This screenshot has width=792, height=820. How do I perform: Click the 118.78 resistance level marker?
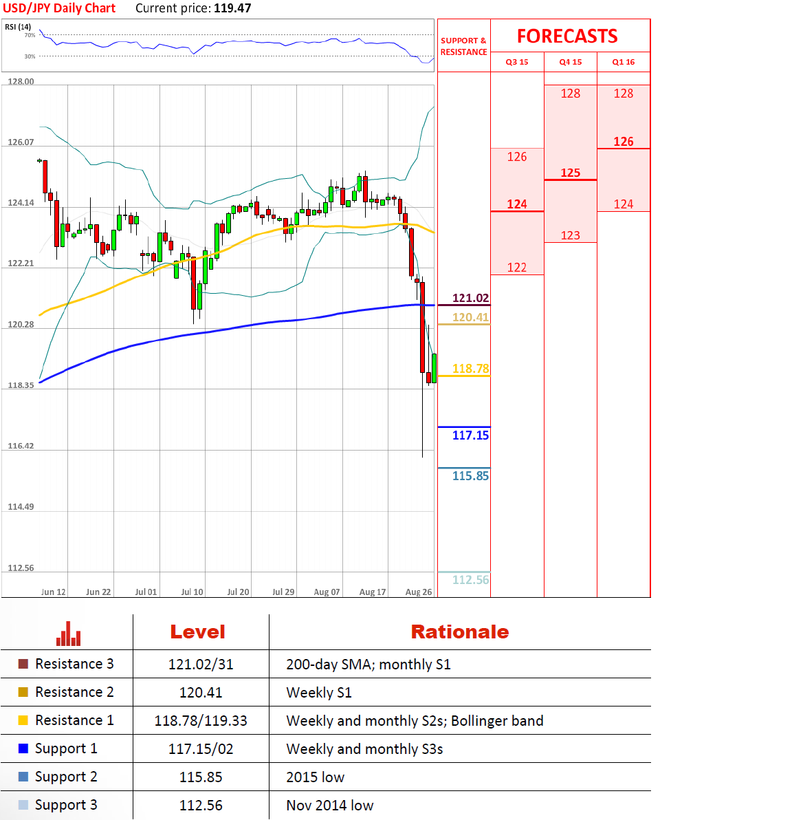pos(470,369)
